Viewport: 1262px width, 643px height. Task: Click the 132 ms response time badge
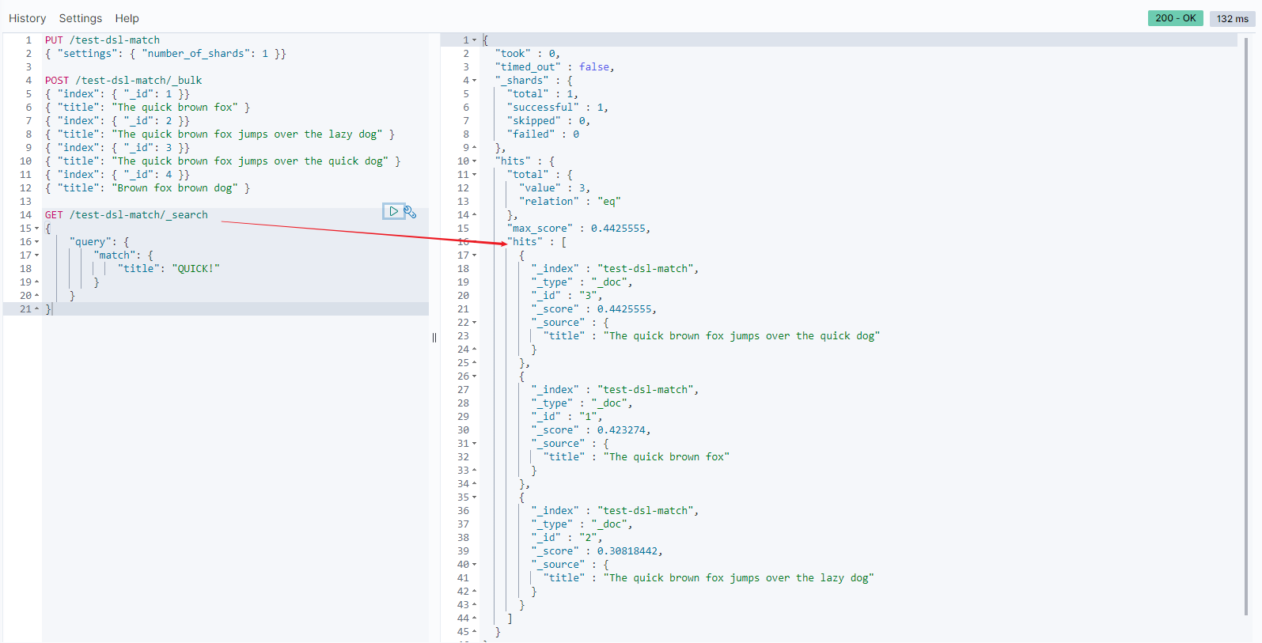point(1232,18)
